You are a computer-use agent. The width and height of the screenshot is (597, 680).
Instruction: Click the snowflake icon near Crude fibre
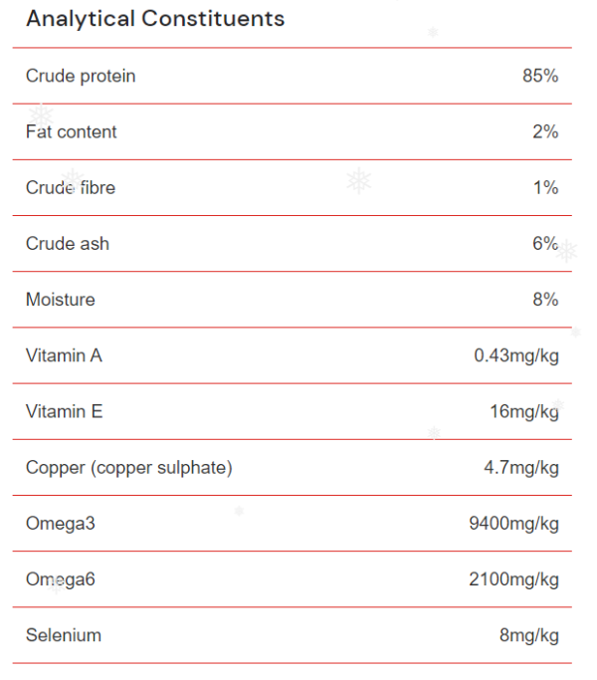coord(73,180)
